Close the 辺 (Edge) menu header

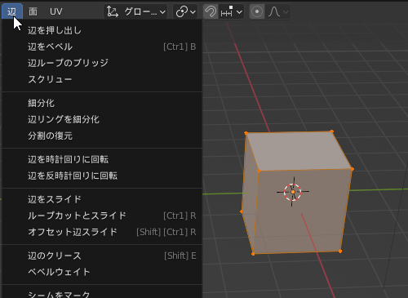click(x=12, y=11)
